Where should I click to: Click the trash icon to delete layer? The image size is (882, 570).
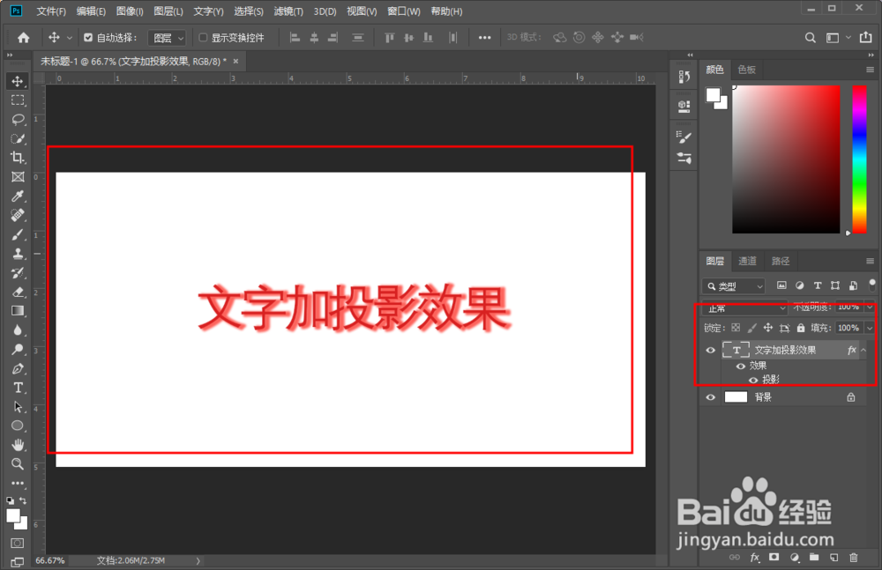click(x=853, y=558)
